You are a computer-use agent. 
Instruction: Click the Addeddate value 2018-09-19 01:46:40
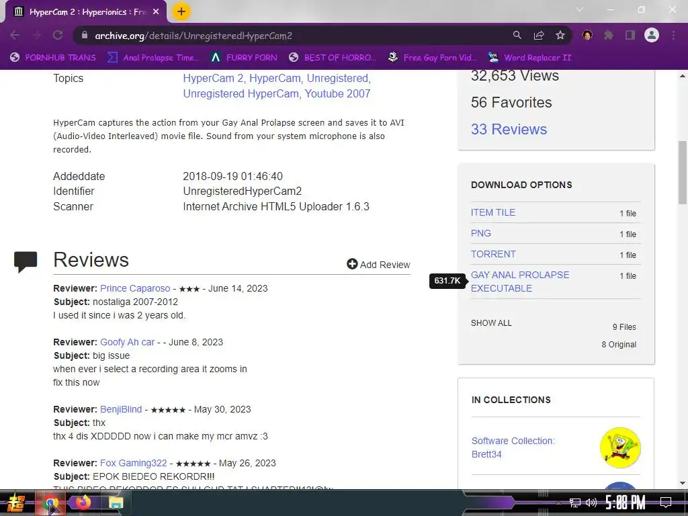232,177
